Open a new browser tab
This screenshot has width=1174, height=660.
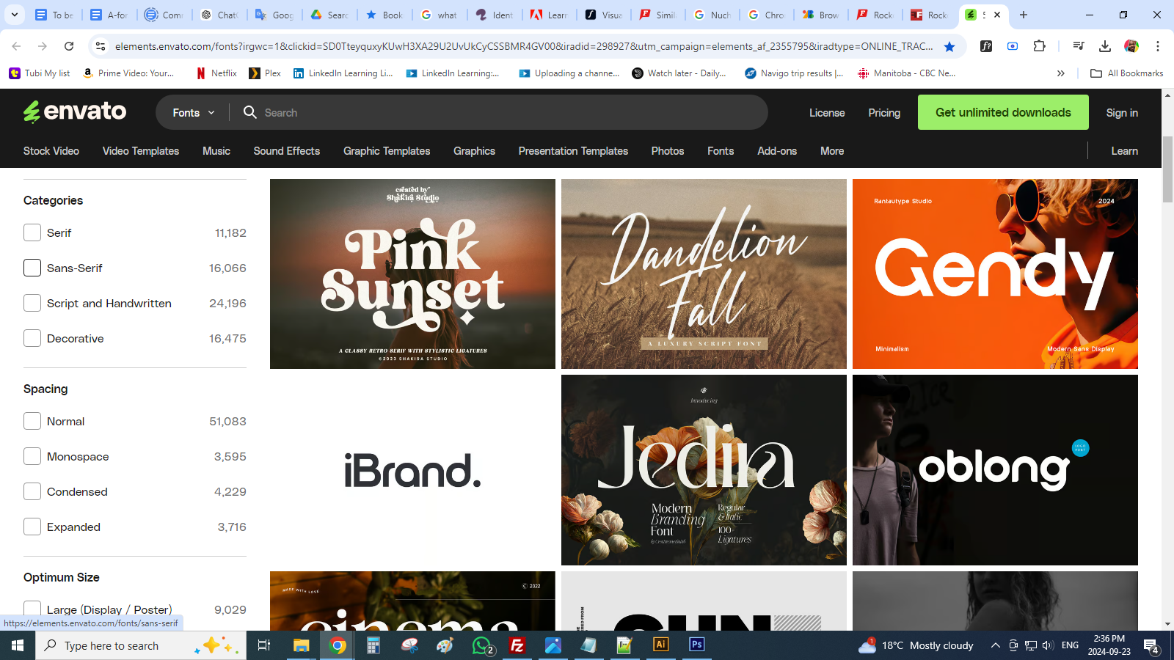pyautogui.click(x=1024, y=15)
